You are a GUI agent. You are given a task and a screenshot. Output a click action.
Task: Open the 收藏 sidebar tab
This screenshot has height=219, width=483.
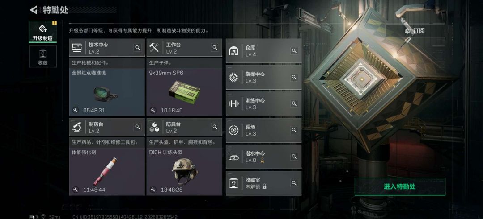point(43,56)
